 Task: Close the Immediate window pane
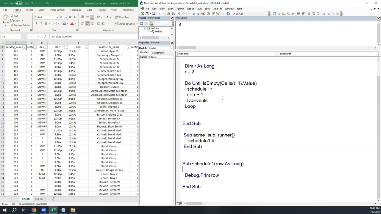378,18
